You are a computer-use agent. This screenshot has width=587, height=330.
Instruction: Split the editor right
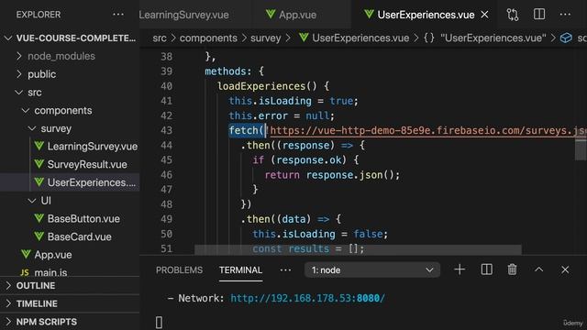(x=539, y=15)
